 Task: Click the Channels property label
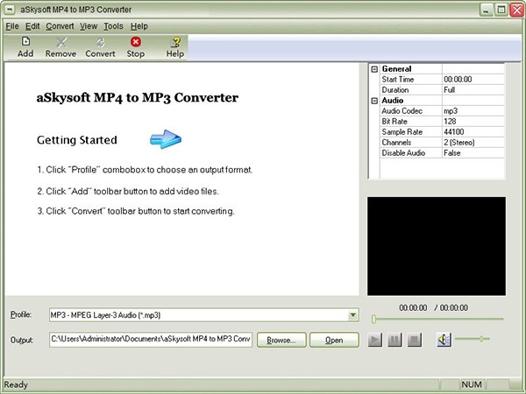click(396, 143)
